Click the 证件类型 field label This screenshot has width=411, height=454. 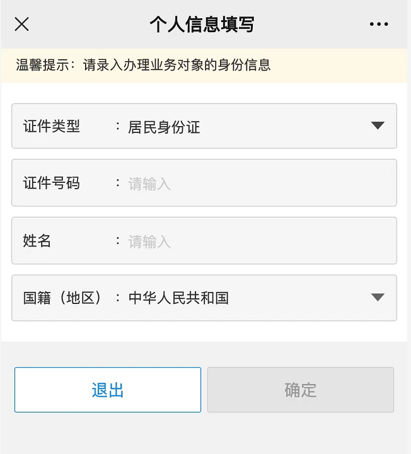(52, 126)
